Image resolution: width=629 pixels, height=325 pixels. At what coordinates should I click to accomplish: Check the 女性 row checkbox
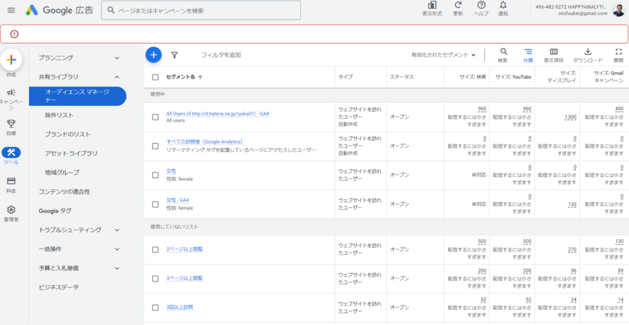(155, 175)
